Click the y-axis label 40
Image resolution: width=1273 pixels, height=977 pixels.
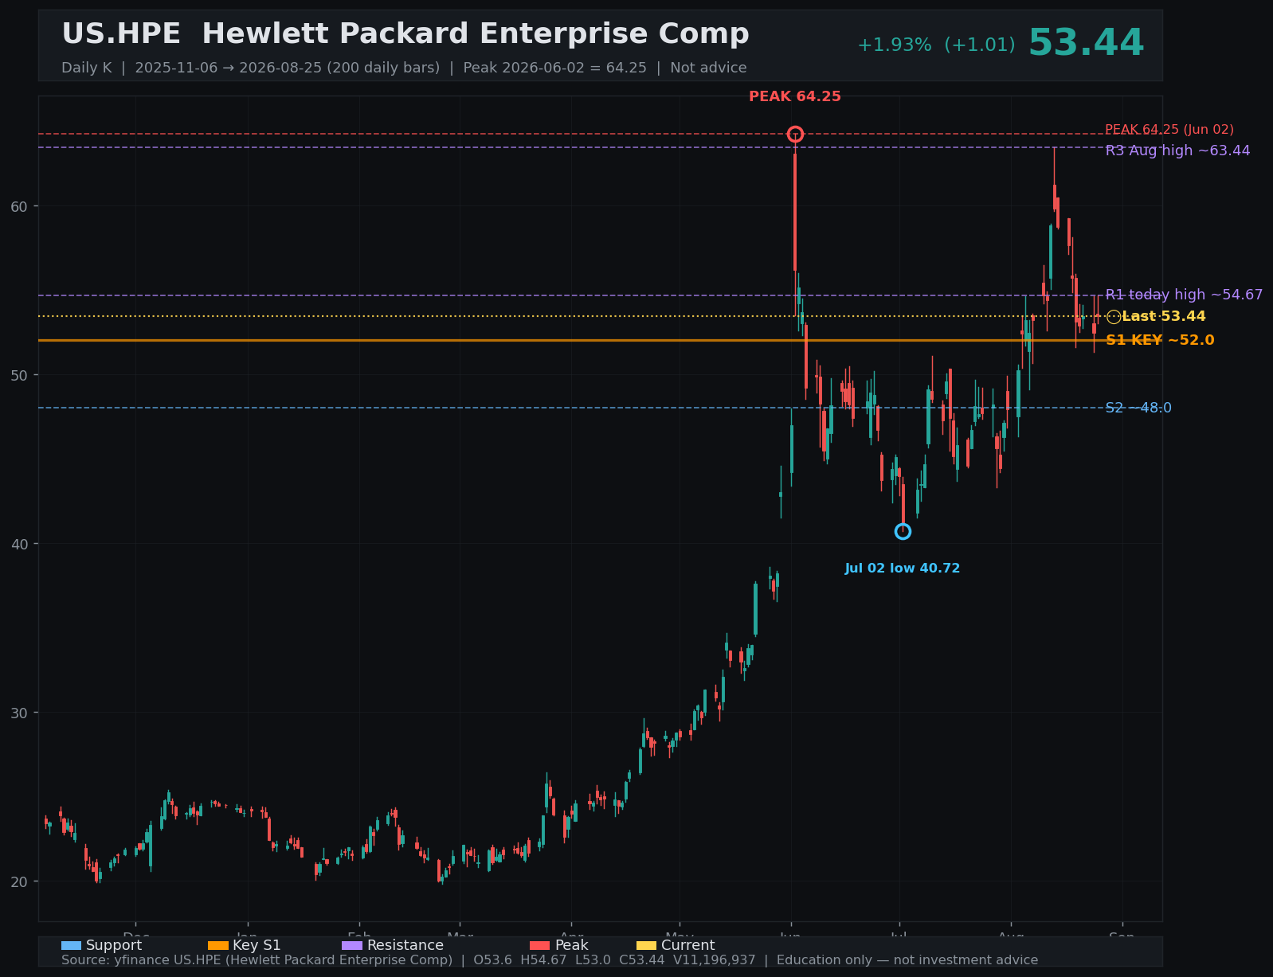coord(19,544)
